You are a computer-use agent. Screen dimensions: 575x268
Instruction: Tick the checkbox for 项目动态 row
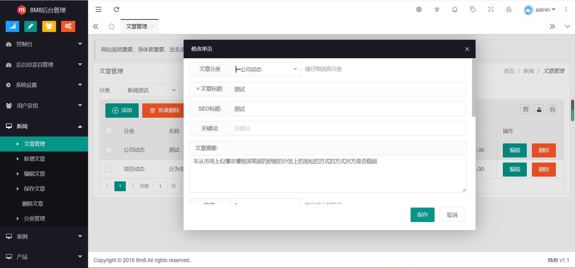109,169
